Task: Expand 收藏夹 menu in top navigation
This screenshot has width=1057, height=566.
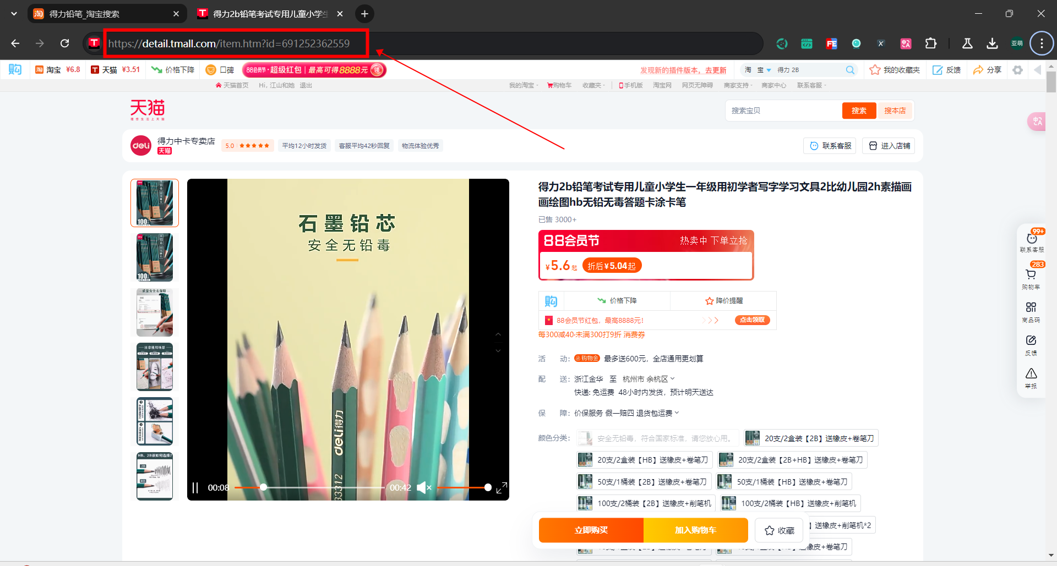Action: 593,85
